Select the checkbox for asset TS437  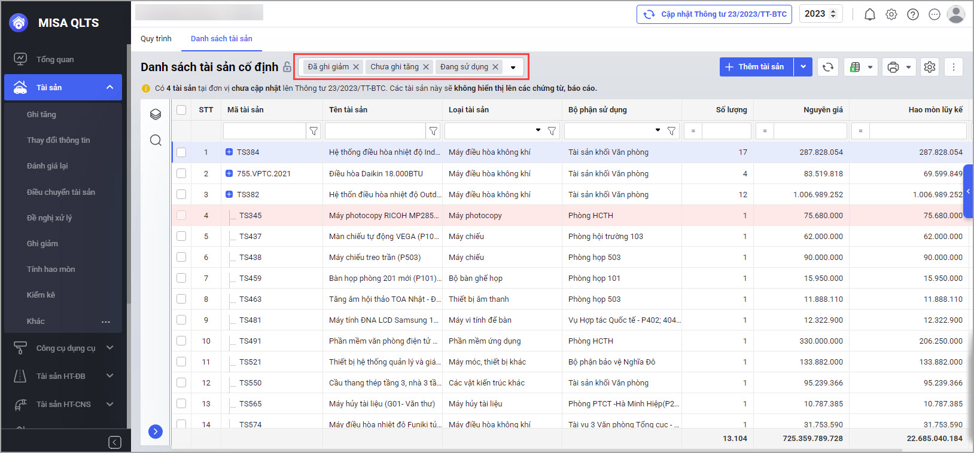181,236
